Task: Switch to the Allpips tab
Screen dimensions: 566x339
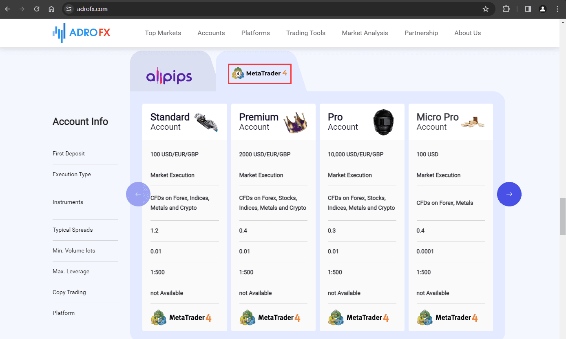Action: coord(169,76)
